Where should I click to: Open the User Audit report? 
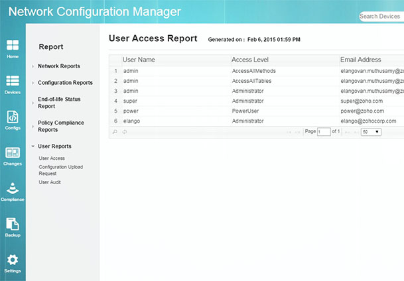click(50, 182)
